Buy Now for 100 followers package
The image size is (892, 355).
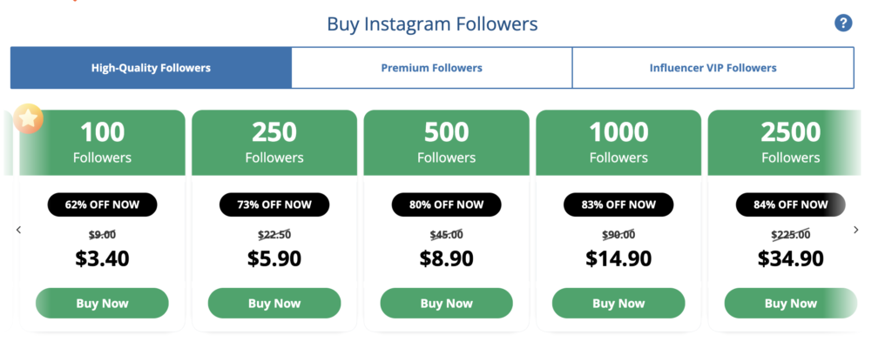point(102,304)
